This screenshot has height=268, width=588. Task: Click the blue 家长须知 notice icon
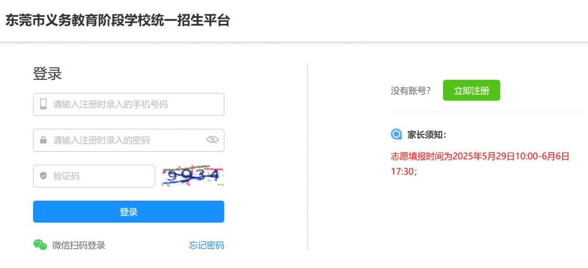point(396,134)
